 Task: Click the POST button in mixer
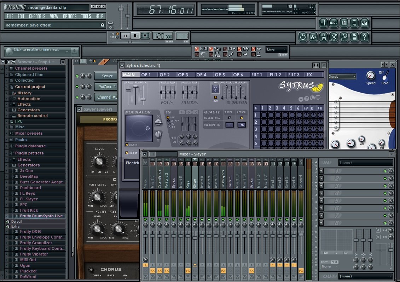[334, 262]
